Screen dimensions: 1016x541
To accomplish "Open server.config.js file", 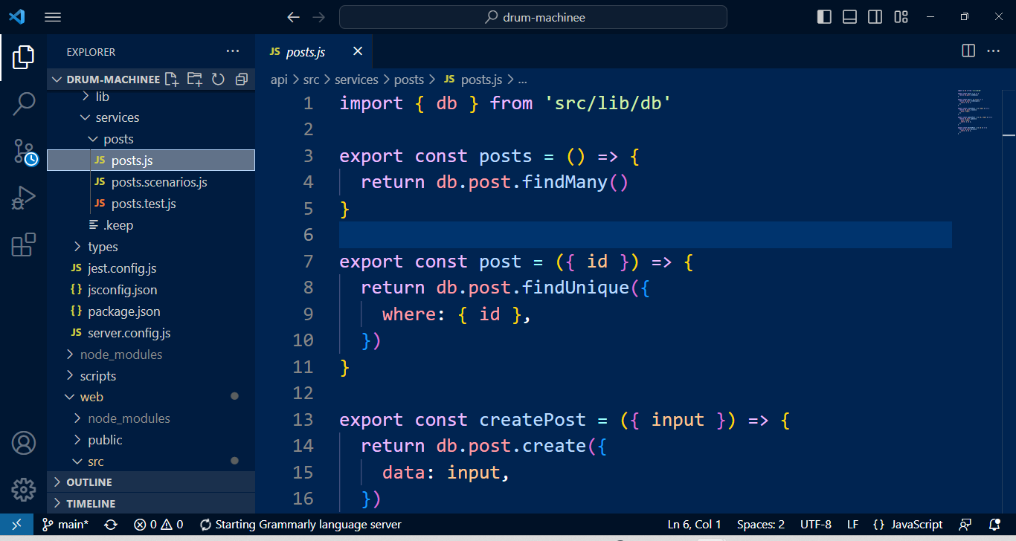I will point(151,333).
